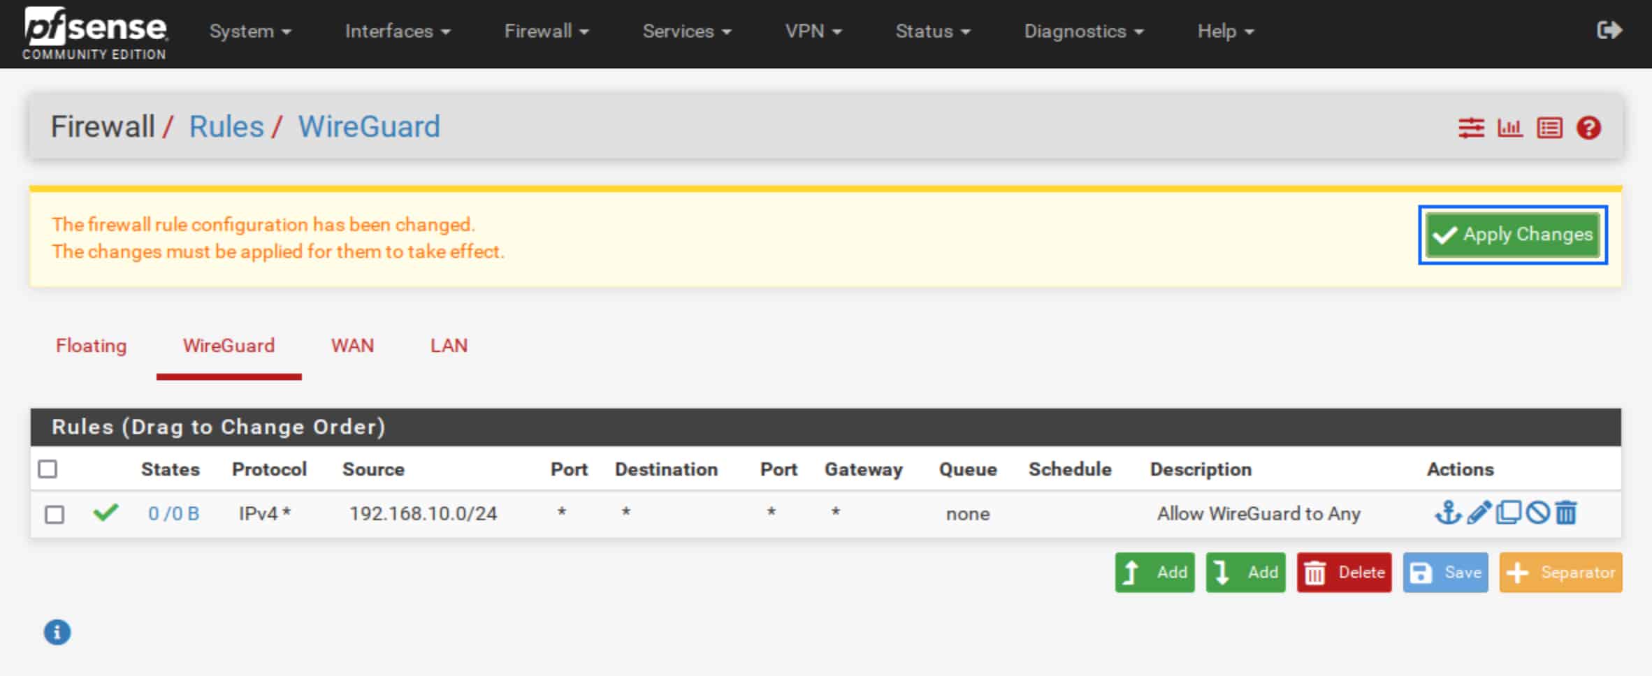Open the Interfaces dropdown menu
The image size is (1652, 676).
click(398, 31)
